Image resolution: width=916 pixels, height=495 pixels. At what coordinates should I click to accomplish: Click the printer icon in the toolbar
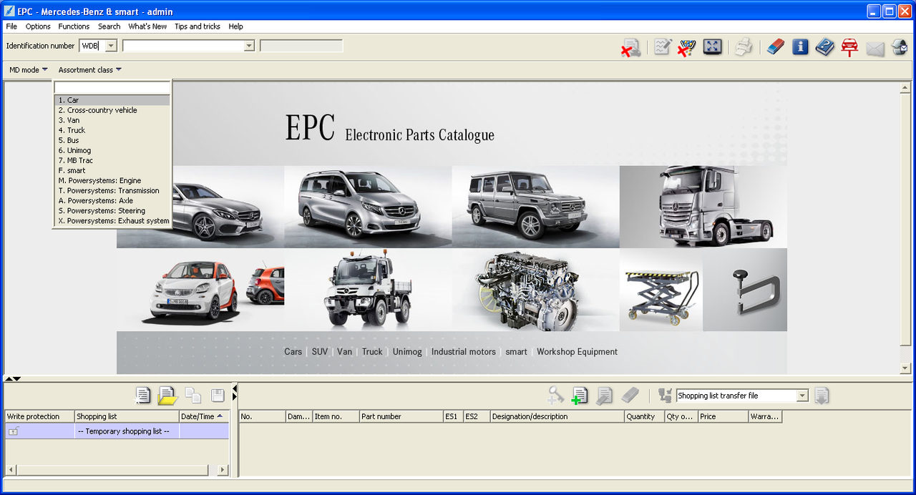click(x=744, y=47)
